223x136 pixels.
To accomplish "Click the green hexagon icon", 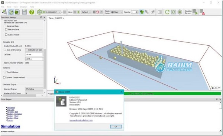I will tap(180, 12).
